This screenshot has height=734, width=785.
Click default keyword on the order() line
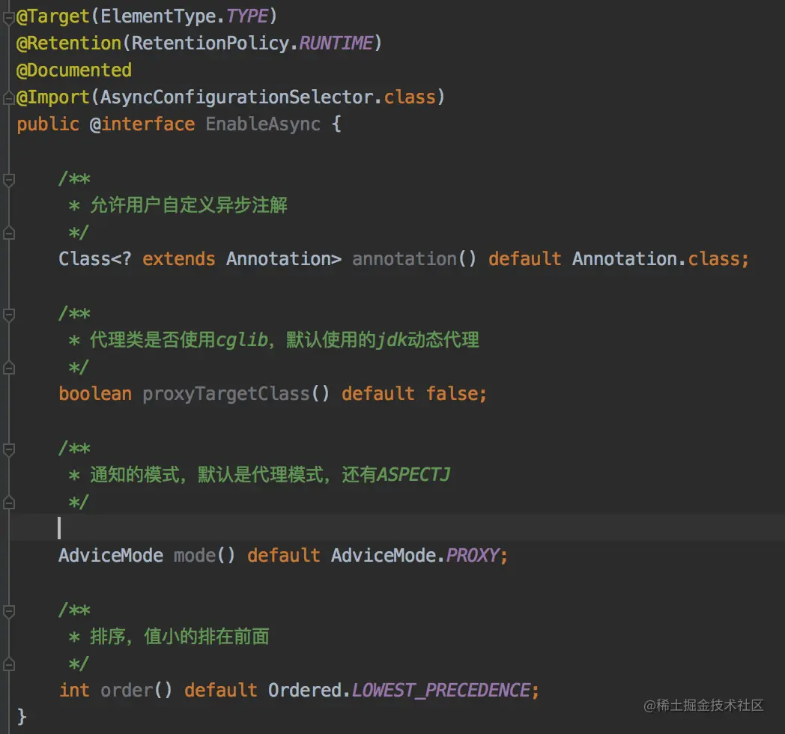221,691
